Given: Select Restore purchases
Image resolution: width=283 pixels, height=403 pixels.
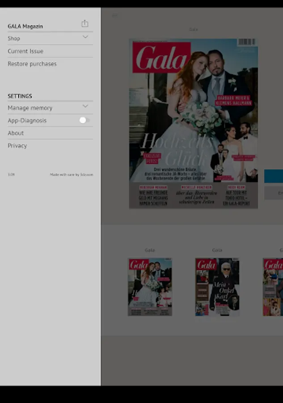Looking at the screenshot, I should (x=50, y=64).
